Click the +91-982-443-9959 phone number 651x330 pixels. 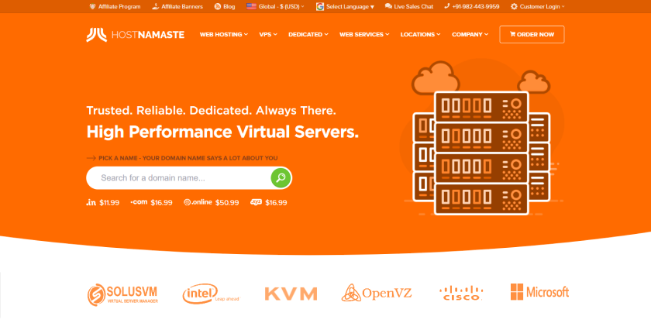[476, 7]
